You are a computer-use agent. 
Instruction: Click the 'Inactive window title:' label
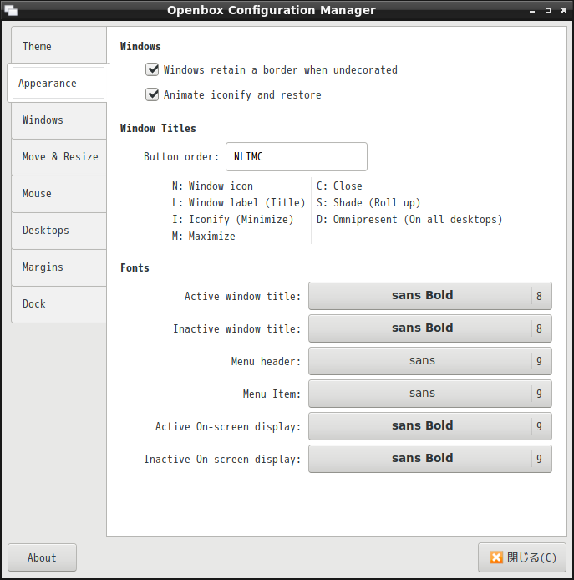click(x=237, y=328)
